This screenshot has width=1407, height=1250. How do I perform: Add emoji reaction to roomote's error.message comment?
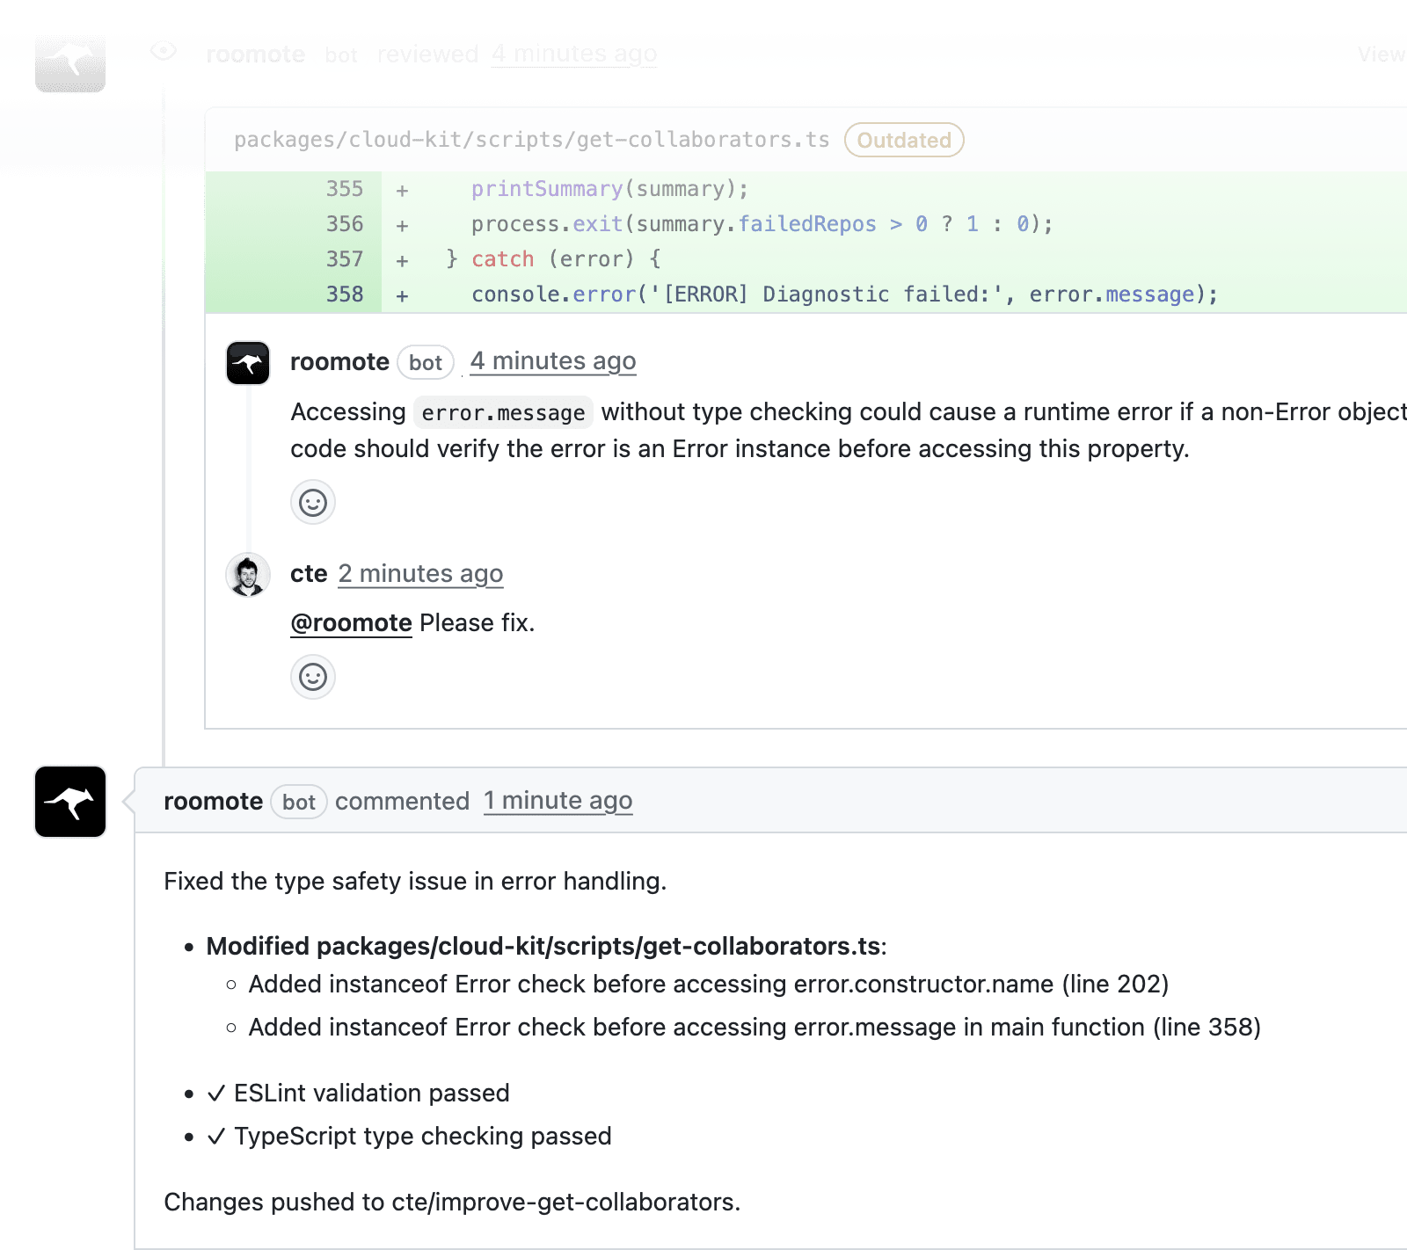point(313,503)
